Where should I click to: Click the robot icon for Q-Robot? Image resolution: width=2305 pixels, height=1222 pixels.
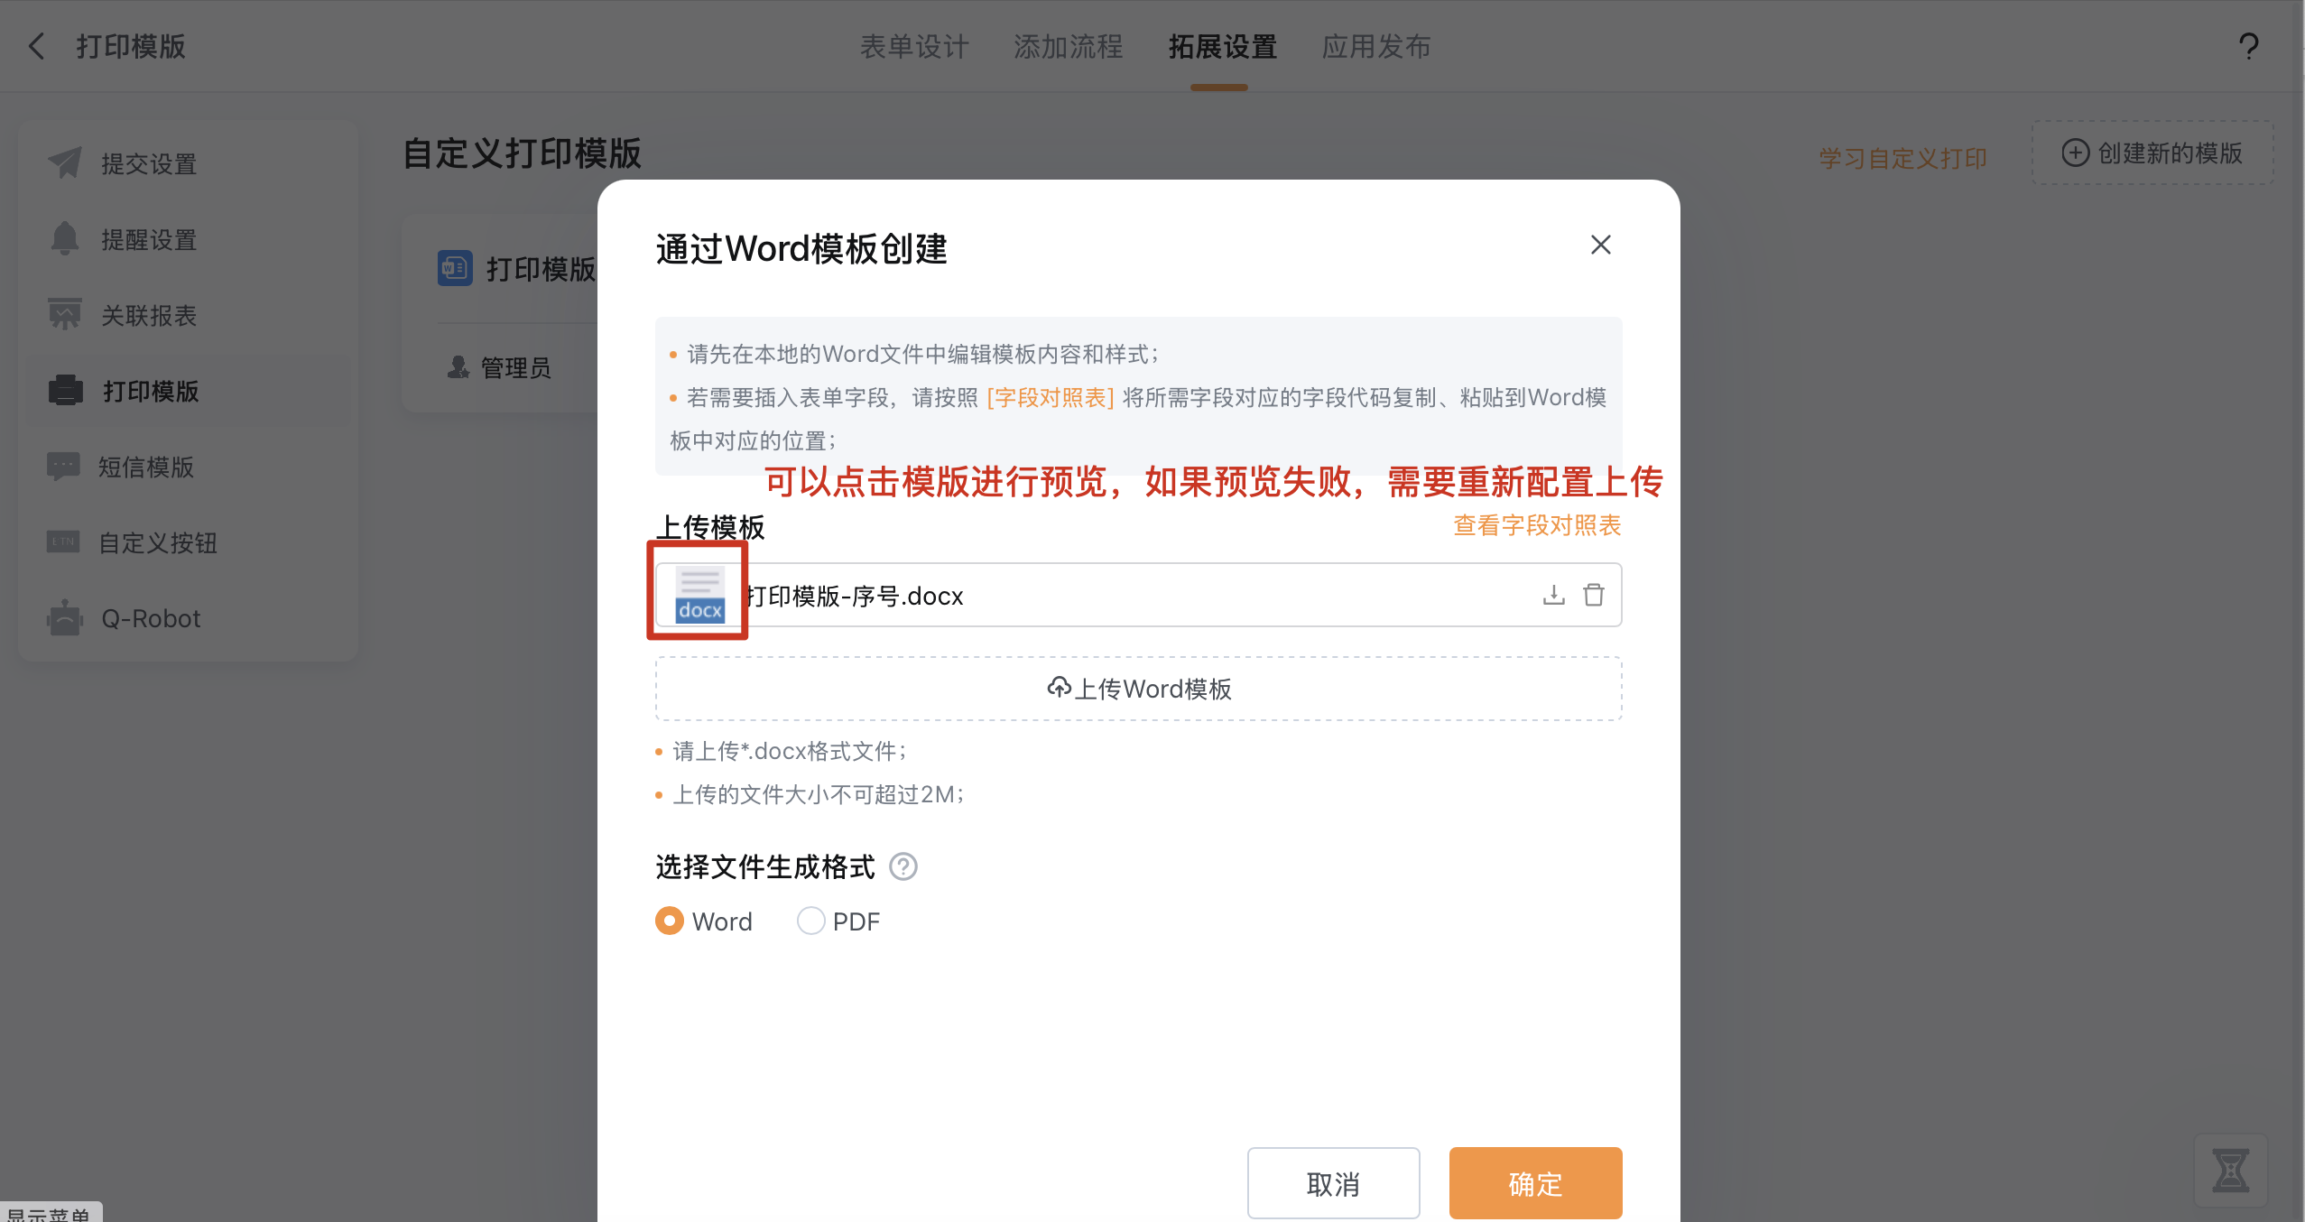(65, 617)
